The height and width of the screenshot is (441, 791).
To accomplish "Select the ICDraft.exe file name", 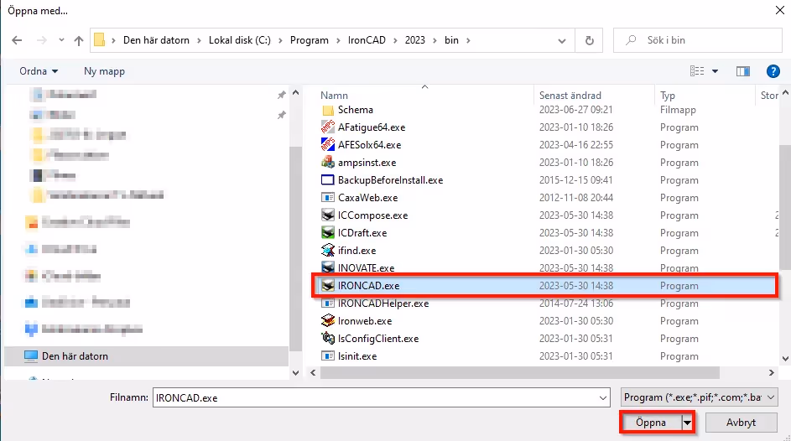I will tap(362, 233).
